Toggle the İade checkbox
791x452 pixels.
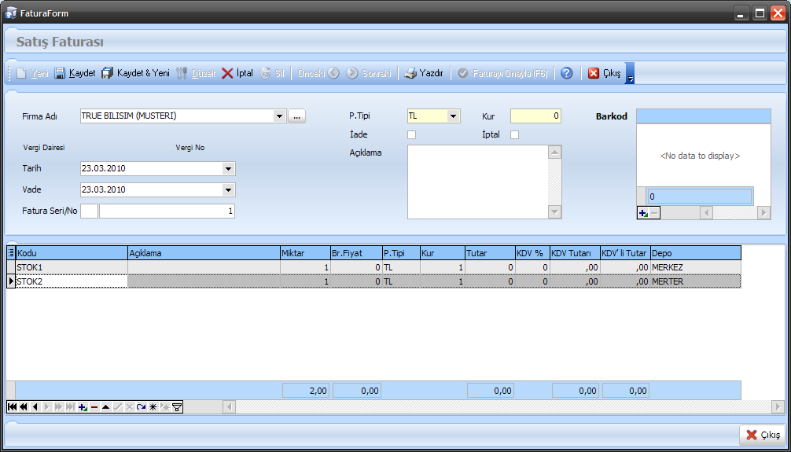click(x=411, y=134)
